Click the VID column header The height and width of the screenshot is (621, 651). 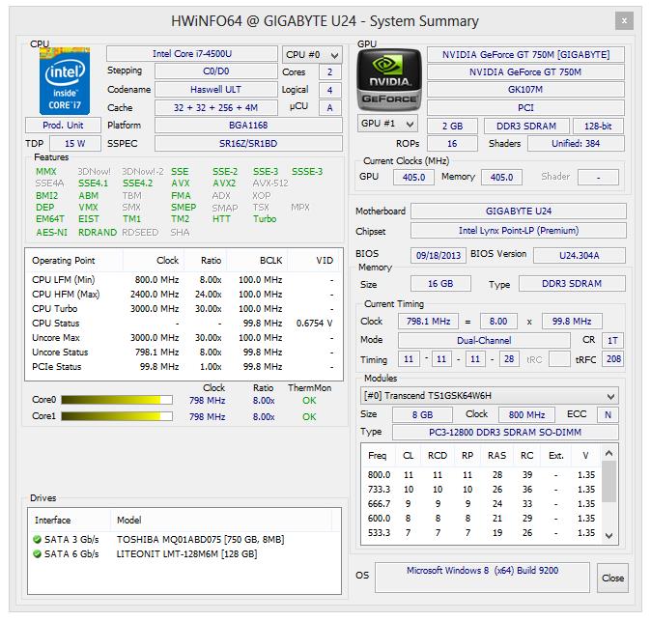(316, 261)
